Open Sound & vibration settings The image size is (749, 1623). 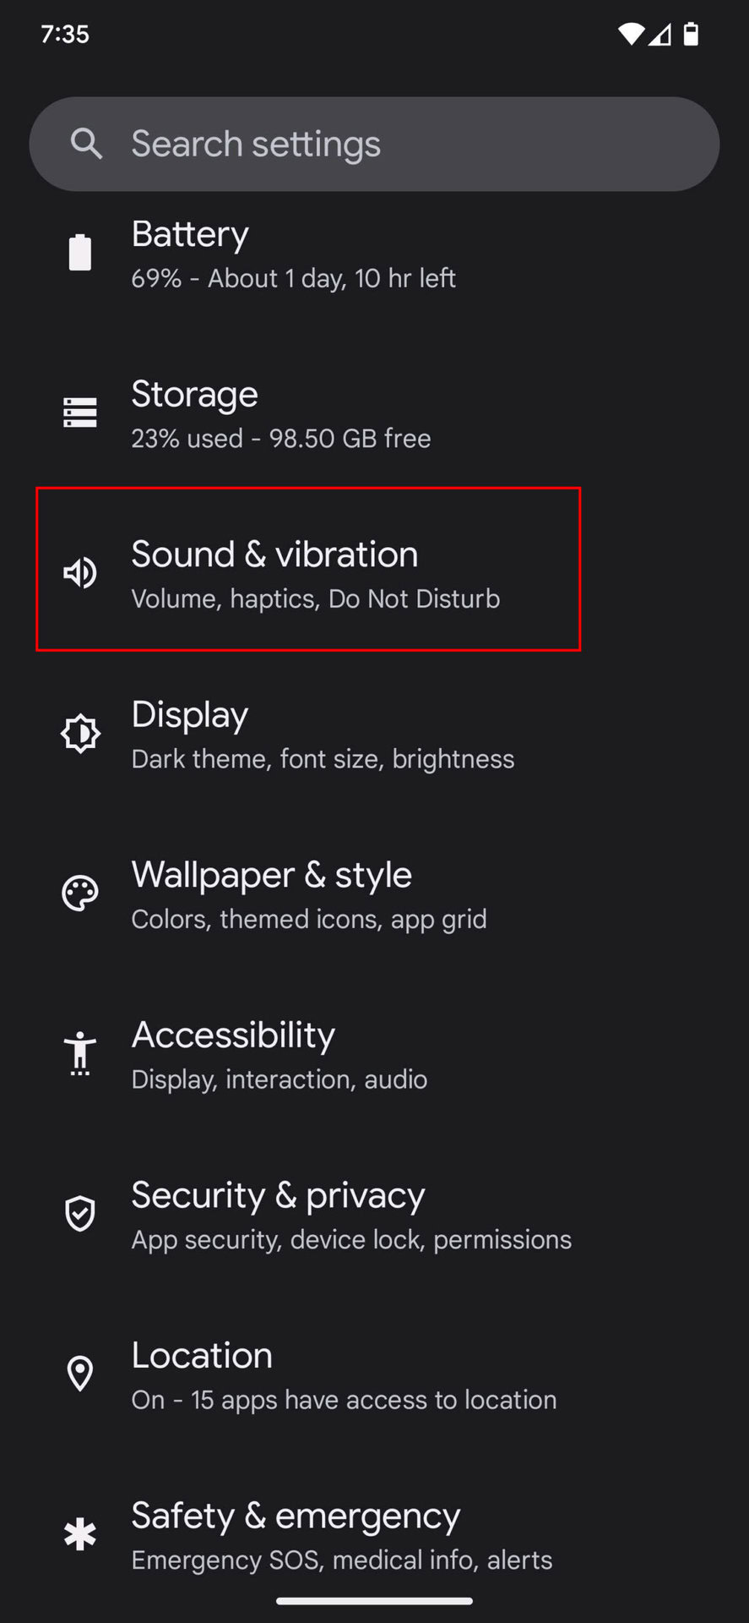pyautogui.click(x=315, y=575)
